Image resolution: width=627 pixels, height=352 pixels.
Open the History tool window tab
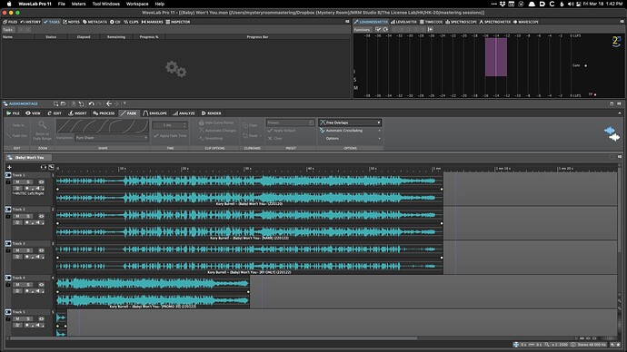[30, 22]
